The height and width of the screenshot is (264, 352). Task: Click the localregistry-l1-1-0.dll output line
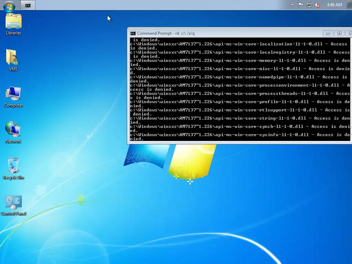[x=240, y=54]
